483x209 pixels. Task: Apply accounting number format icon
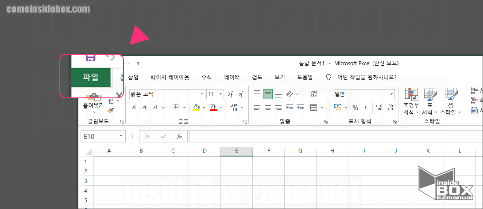[x=338, y=108]
